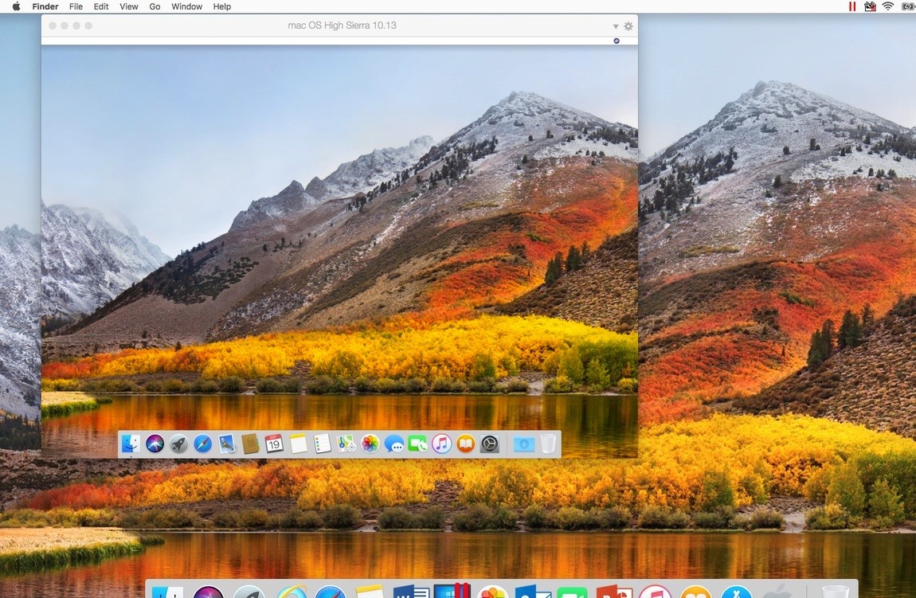Open System Preferences gear in VM dock
This screenshot has height=598, width=916.
click(x=490, y=444)
